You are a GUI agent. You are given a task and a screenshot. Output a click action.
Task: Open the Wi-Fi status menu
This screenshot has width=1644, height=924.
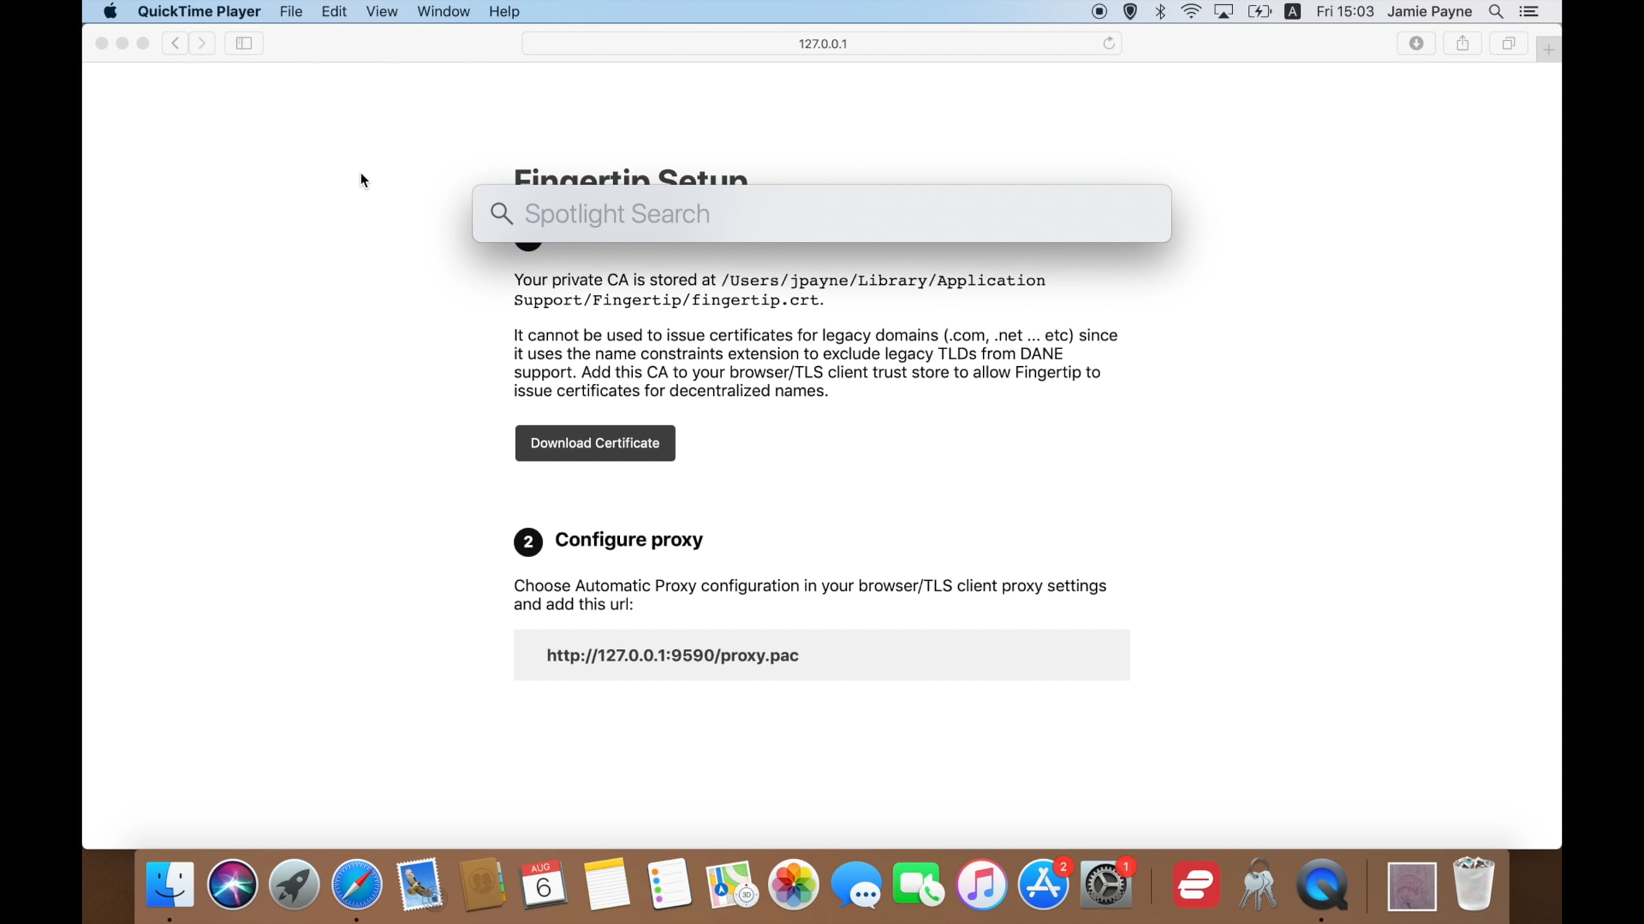coord(1191,12)
